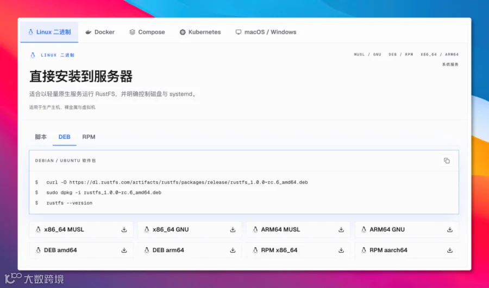Switch to the 脚本 sub-tab

pyautogui.click(x=41, y=137)
